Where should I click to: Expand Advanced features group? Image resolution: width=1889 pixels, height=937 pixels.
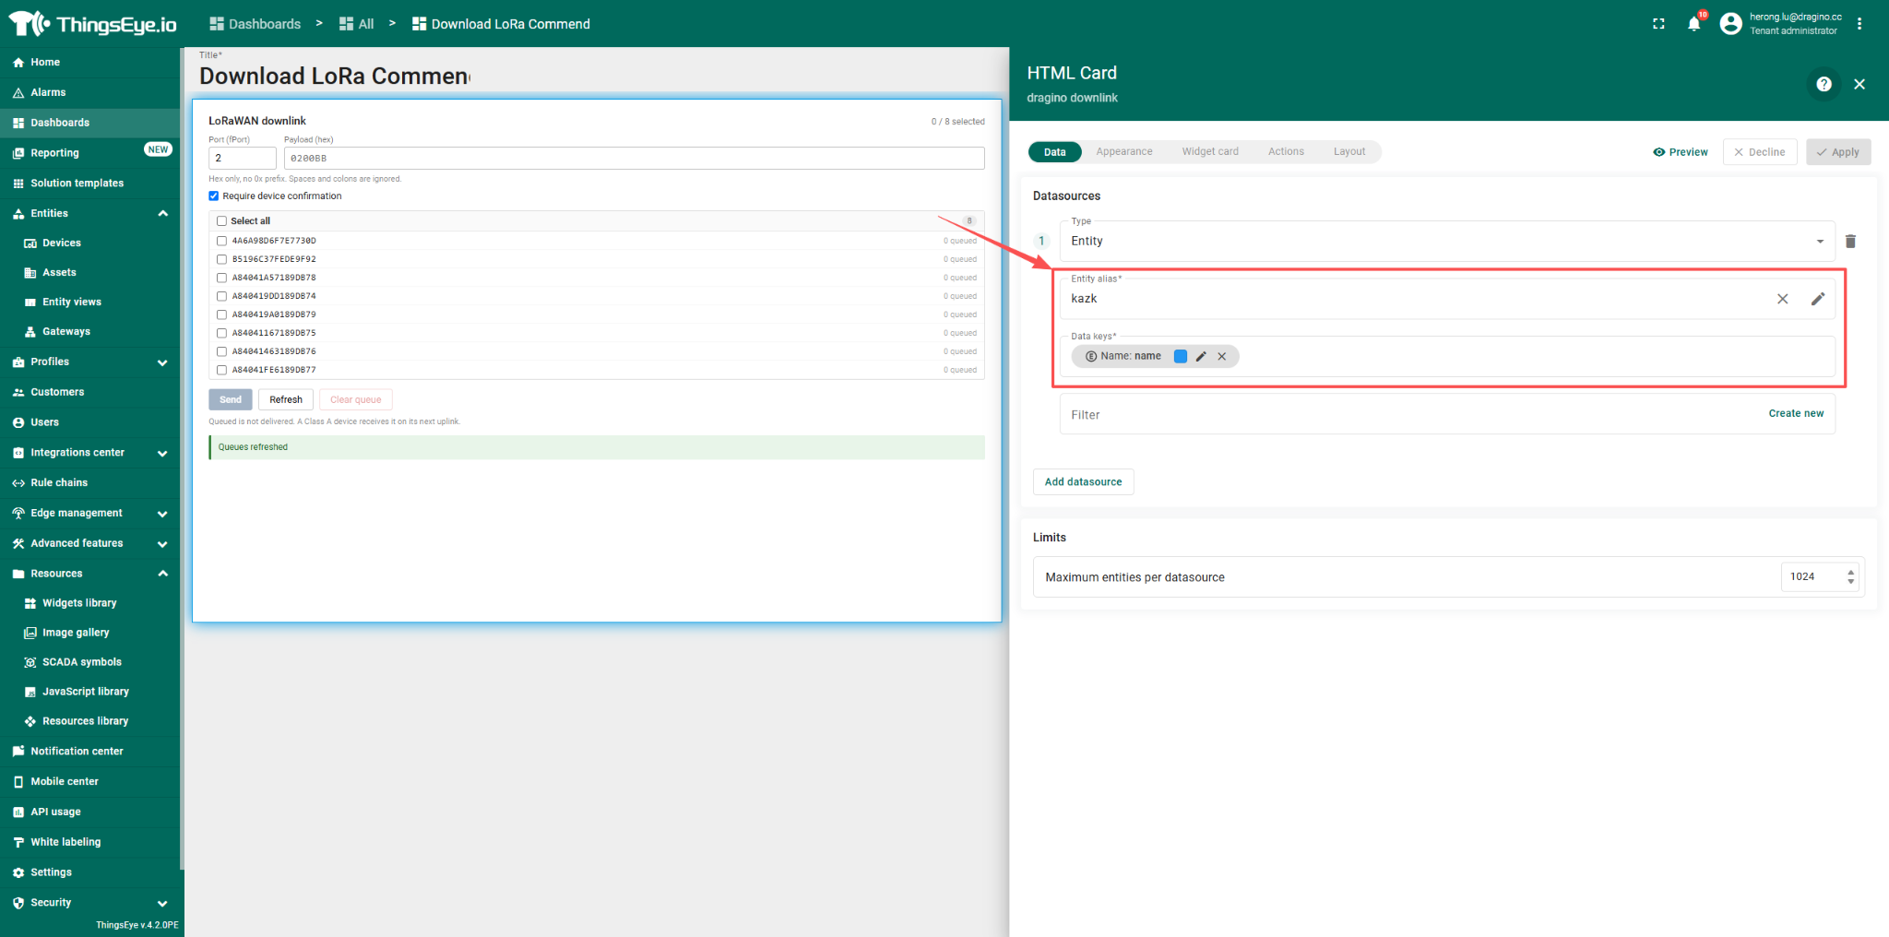tap(163, 544)
